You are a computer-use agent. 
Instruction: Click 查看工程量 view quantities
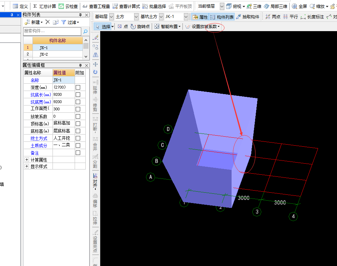(x=96, y=6)
